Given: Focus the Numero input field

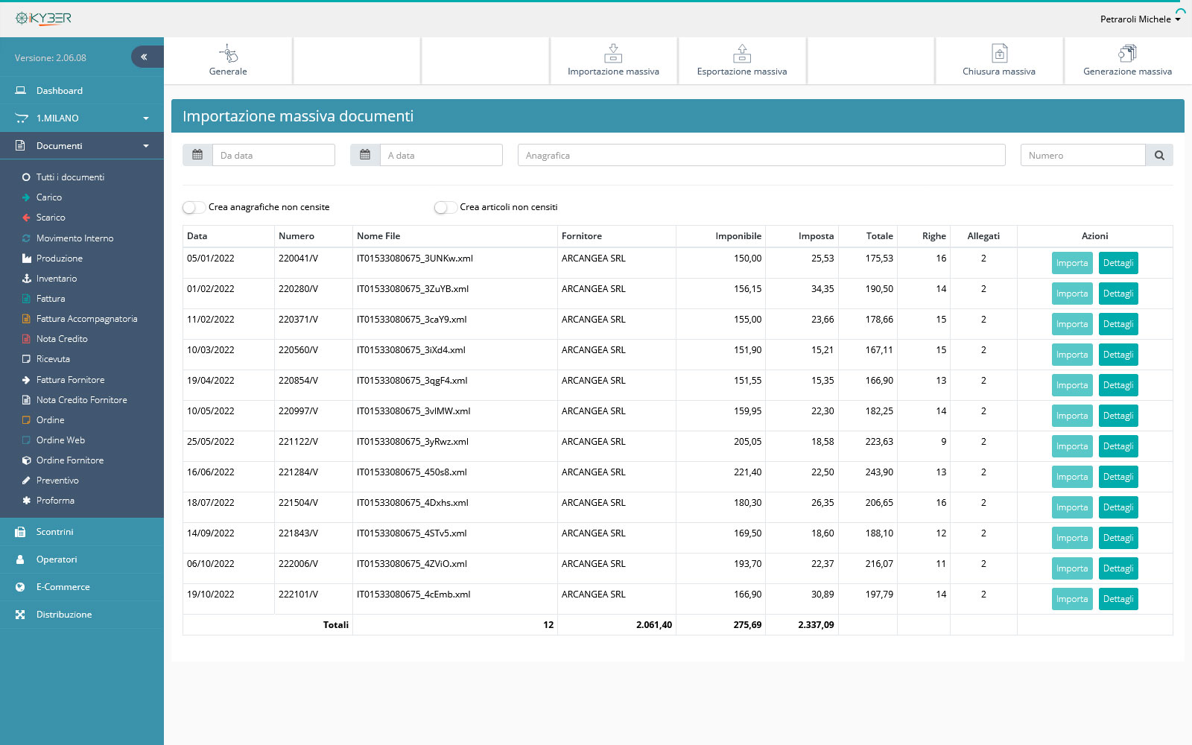Looking at the screenshot, I should pos(1082,155).
